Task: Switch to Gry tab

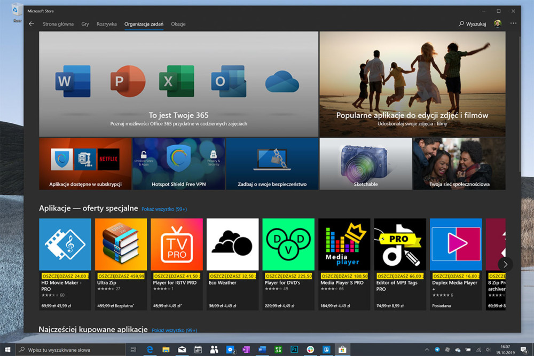Action: [x=85, y=24]
